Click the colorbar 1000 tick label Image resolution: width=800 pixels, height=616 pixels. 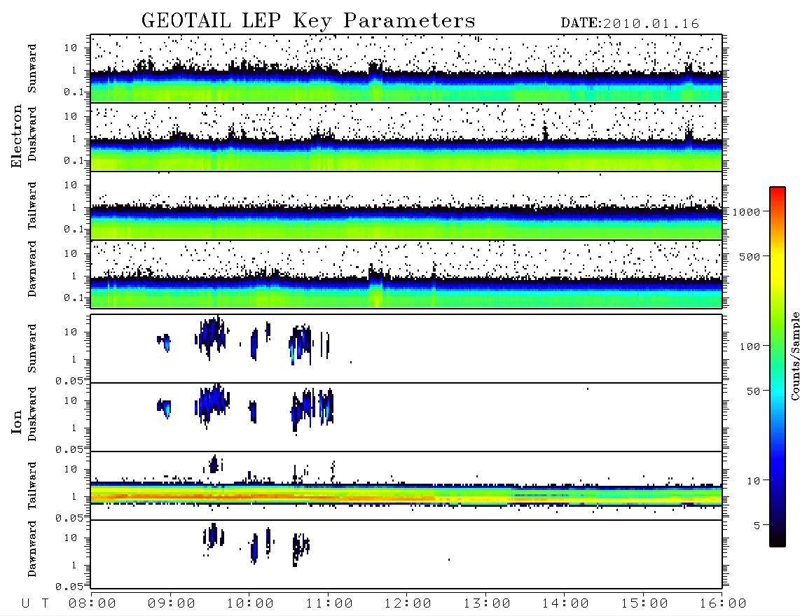pos(747,212)
